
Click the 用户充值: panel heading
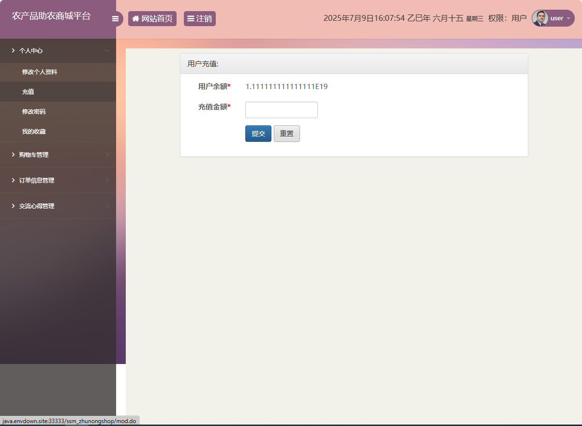tap(203, 64)
